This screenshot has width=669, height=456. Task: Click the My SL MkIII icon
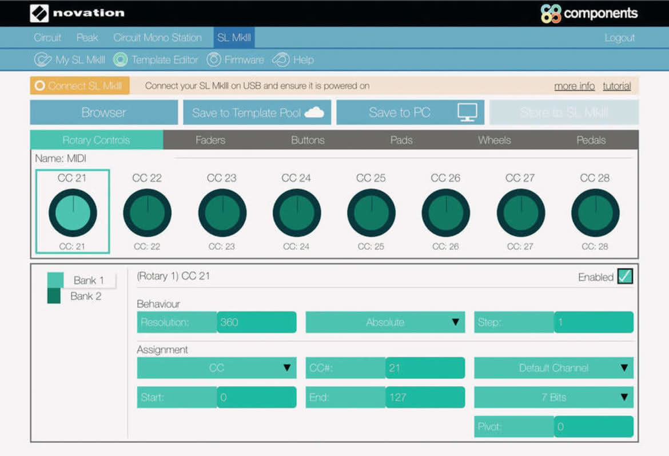[x=43, y=60]
